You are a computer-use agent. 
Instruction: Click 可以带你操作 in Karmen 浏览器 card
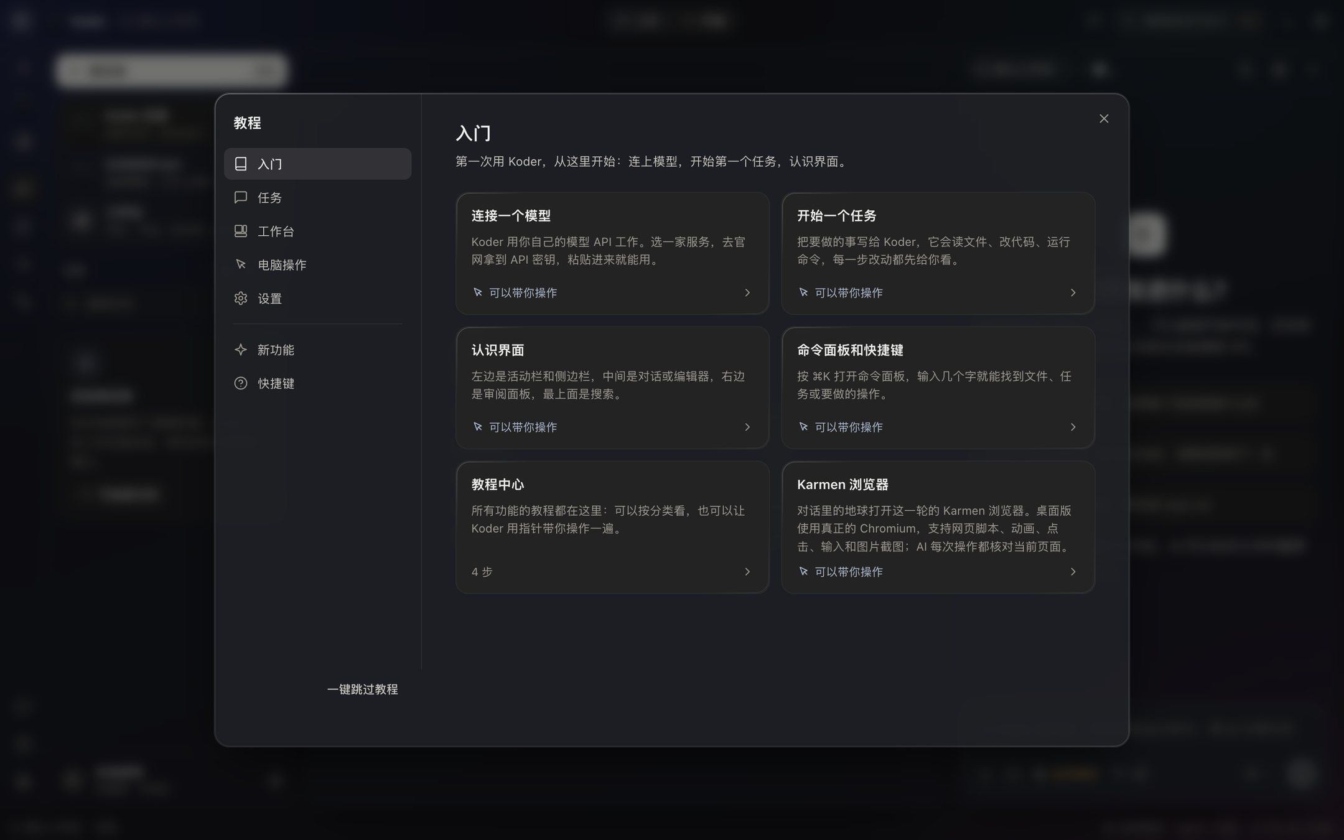click(x=849, y=571)
